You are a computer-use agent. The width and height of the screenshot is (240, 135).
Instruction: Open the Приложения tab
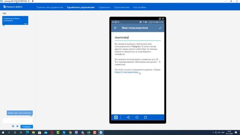[x=121, y=7]
